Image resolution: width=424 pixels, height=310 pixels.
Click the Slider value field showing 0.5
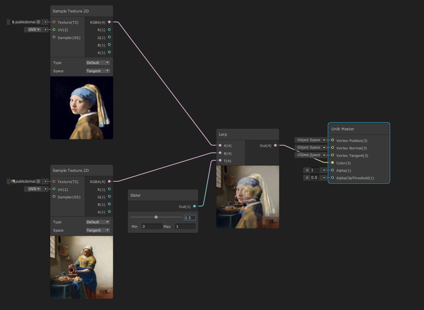[189, 217]
